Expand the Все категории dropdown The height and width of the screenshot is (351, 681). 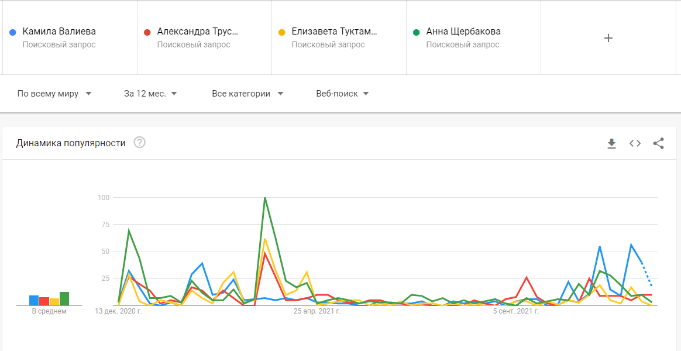coord(247,94)
